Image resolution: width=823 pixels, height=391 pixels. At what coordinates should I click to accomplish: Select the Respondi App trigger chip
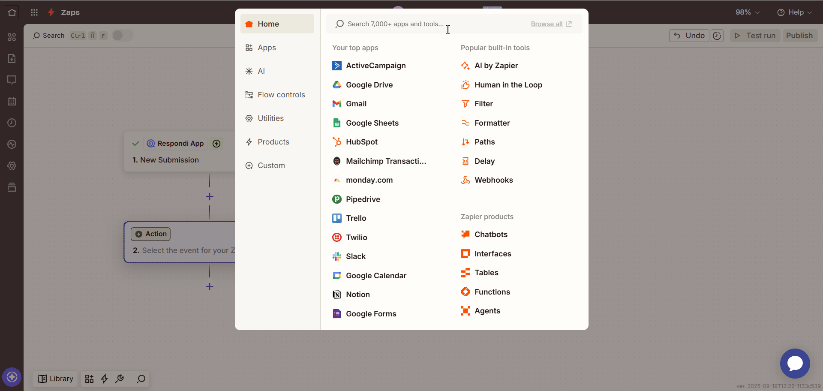click(175, 144)
